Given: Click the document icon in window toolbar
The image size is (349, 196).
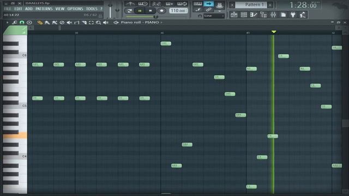Looking at the screenshot, I should pos(283,15).
